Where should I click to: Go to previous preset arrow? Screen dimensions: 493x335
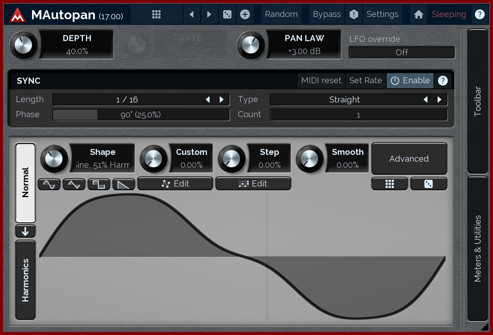point(191,14)
